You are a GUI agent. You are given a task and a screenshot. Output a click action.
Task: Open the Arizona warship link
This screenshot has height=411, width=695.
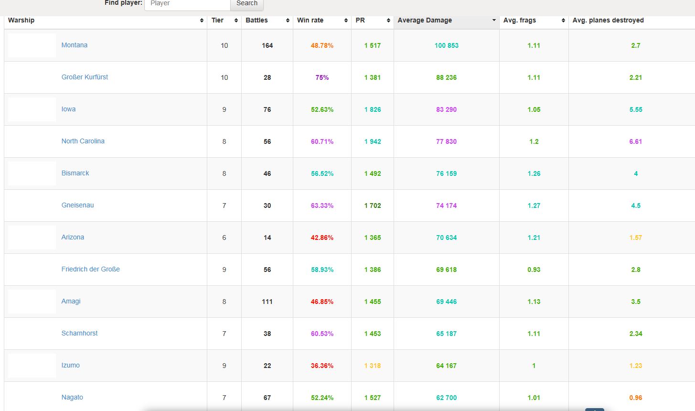click(x=73, y=237)
